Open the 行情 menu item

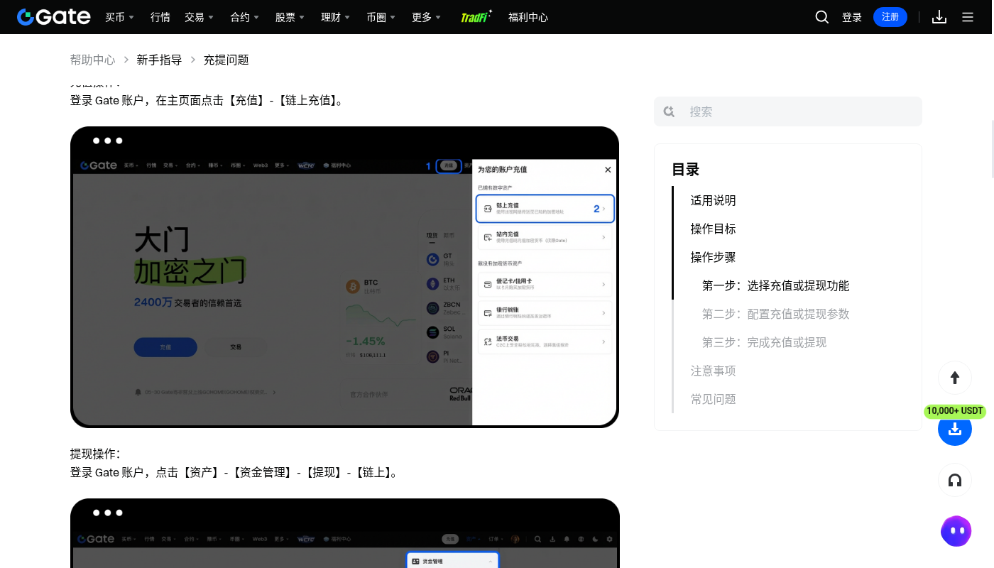click(160, 17)
